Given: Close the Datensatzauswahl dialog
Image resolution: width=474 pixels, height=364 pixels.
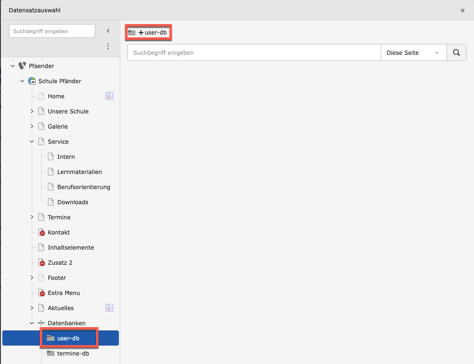Looking at the screenshot, I should point(463,10).
